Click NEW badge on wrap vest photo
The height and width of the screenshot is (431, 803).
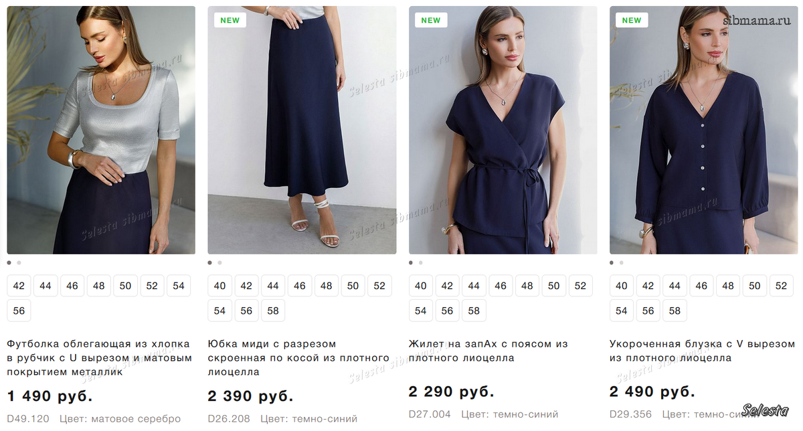pyautogui.click(x=430, y=20)
